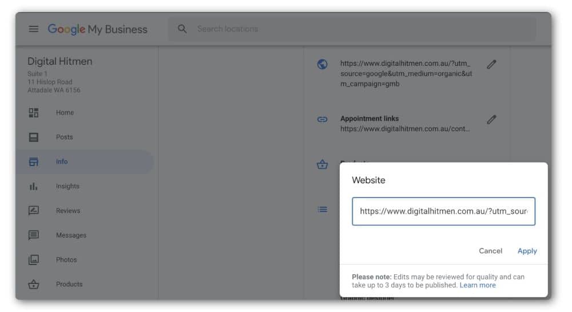Click the Messages chat icon
Viewport: 572px width, 312px height.
34,235
